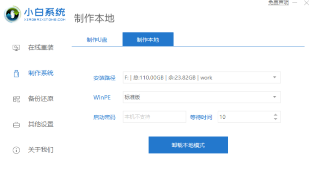Click the 启动密码 label
Image resolution: width=312 pixels, height=194 pixels.
[x=104, y=117]
